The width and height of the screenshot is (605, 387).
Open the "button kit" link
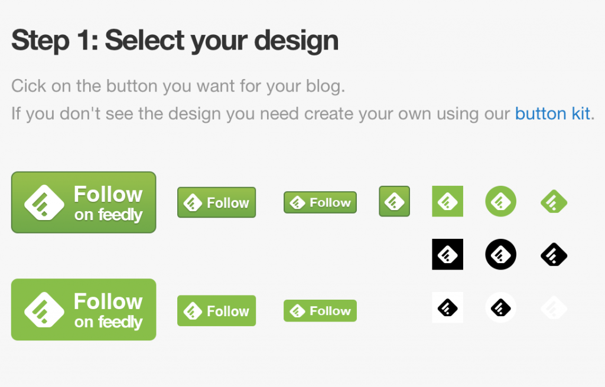pos(552,114)
